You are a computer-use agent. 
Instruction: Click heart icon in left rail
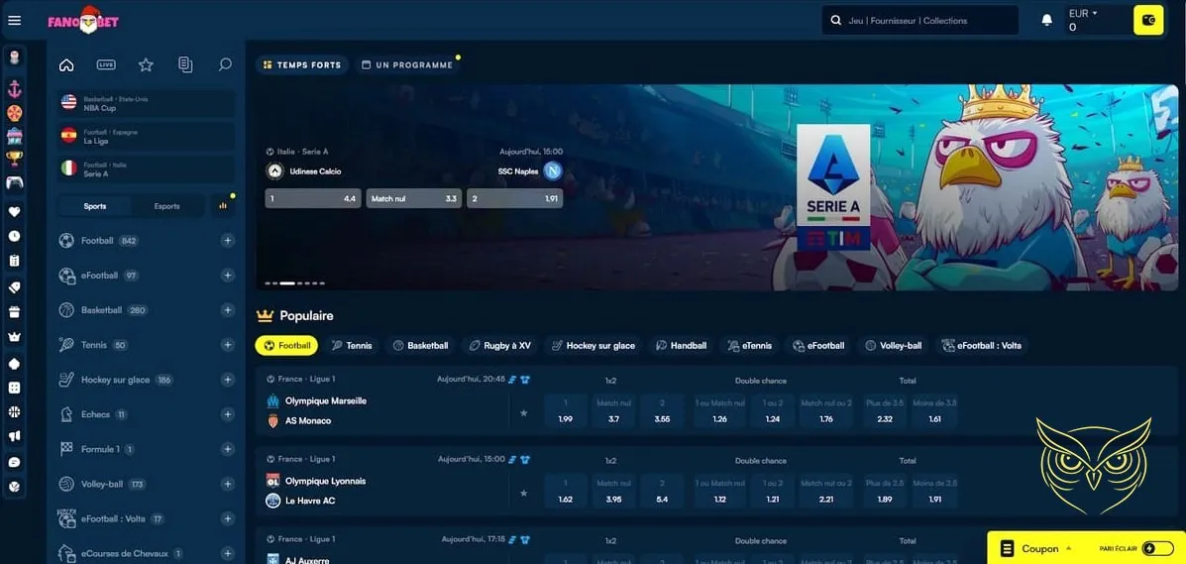click(15, 212)
